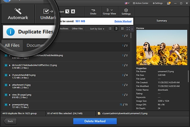
Task: Click the 72 / 73 marked count
Action: tap(123, 104)
